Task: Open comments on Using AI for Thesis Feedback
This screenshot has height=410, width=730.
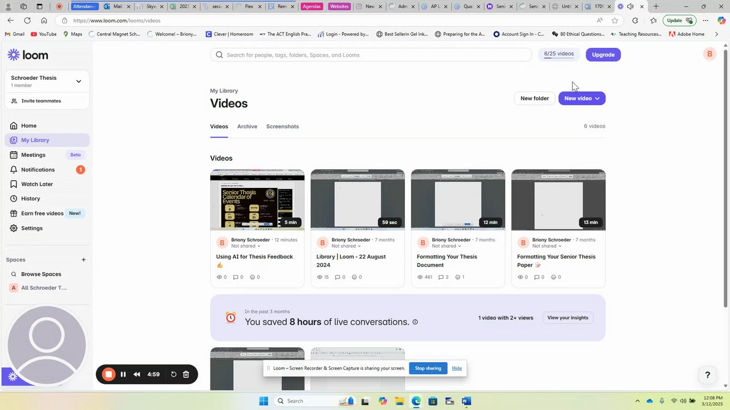Action: [x=236, y=277]
